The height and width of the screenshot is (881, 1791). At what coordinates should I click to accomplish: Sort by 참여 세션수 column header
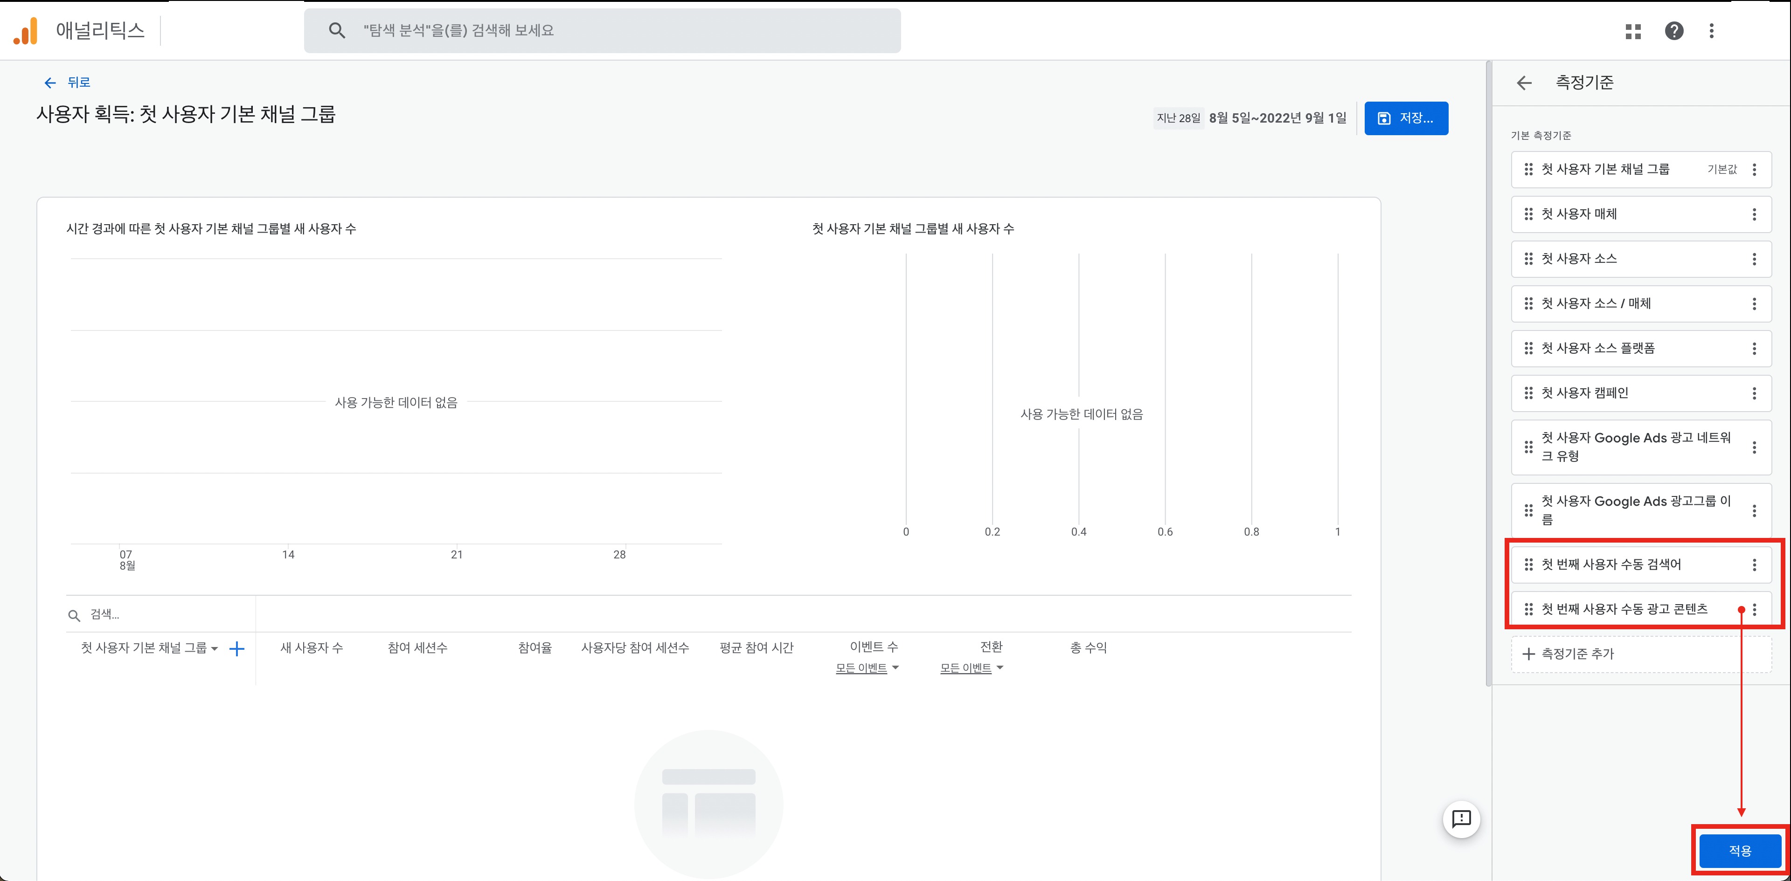tap(418, 648)
